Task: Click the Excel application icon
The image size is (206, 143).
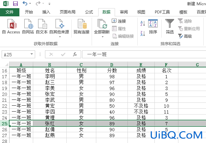Action: tap(6, 4)
